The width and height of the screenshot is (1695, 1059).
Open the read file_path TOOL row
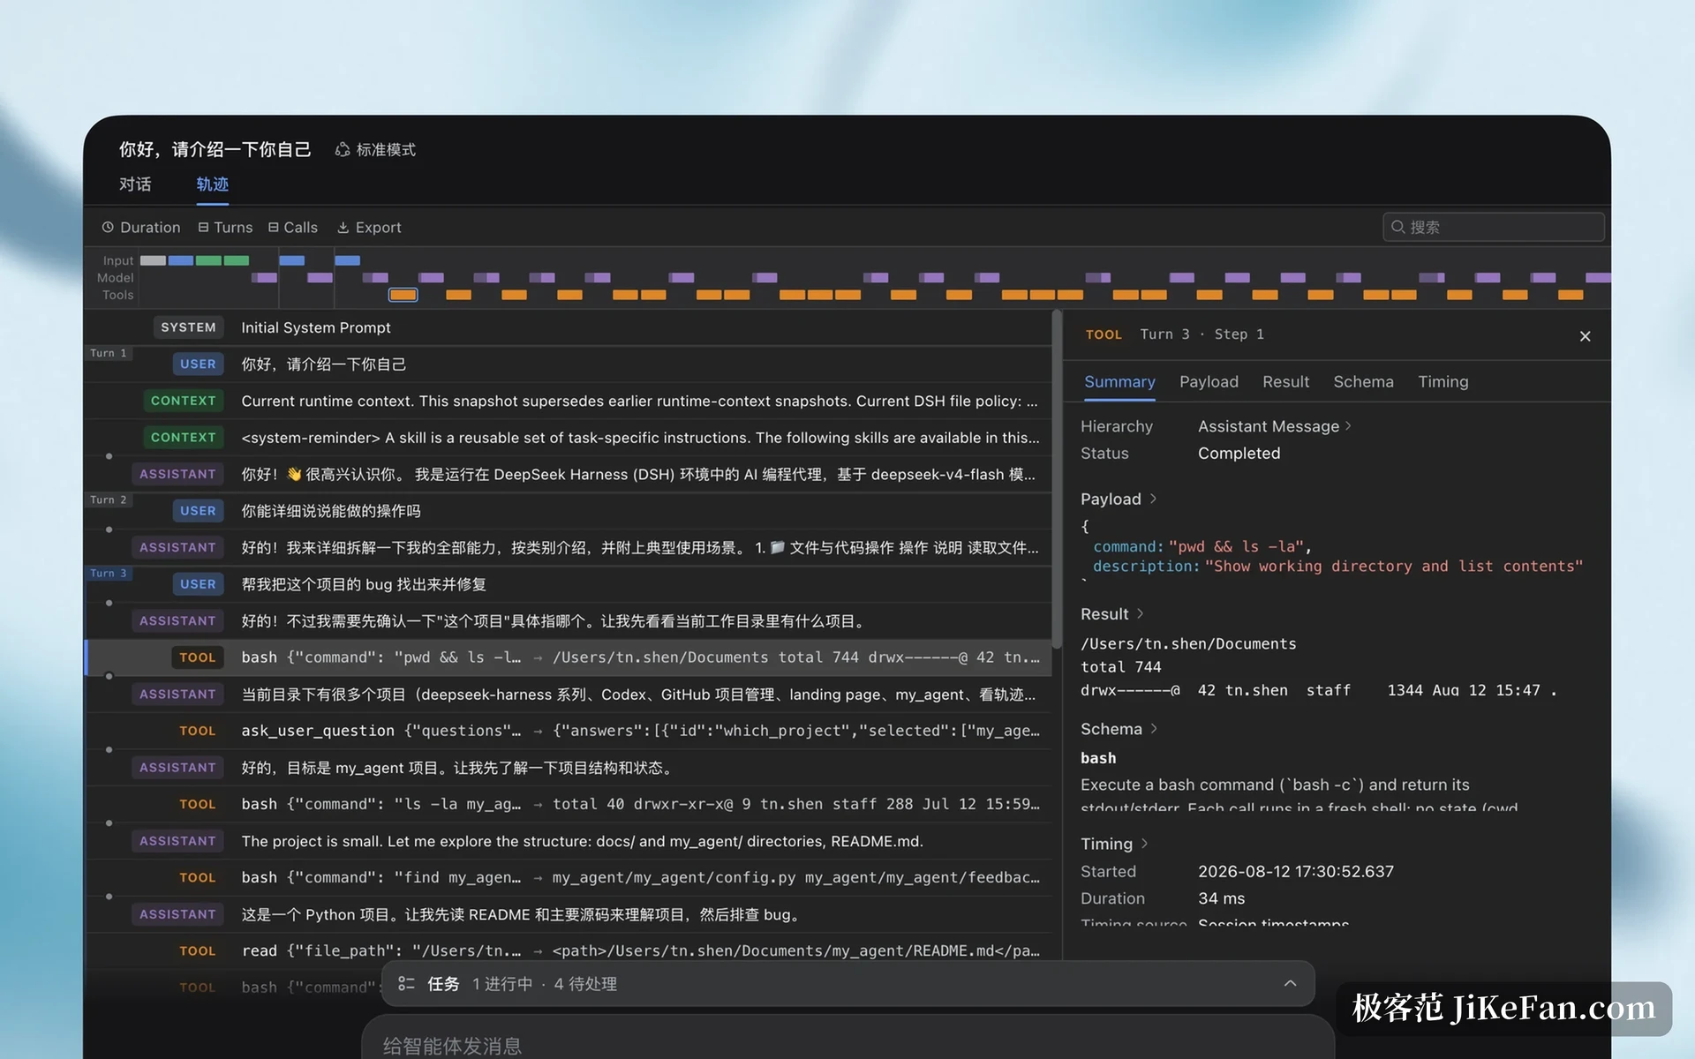pos(568,950)
